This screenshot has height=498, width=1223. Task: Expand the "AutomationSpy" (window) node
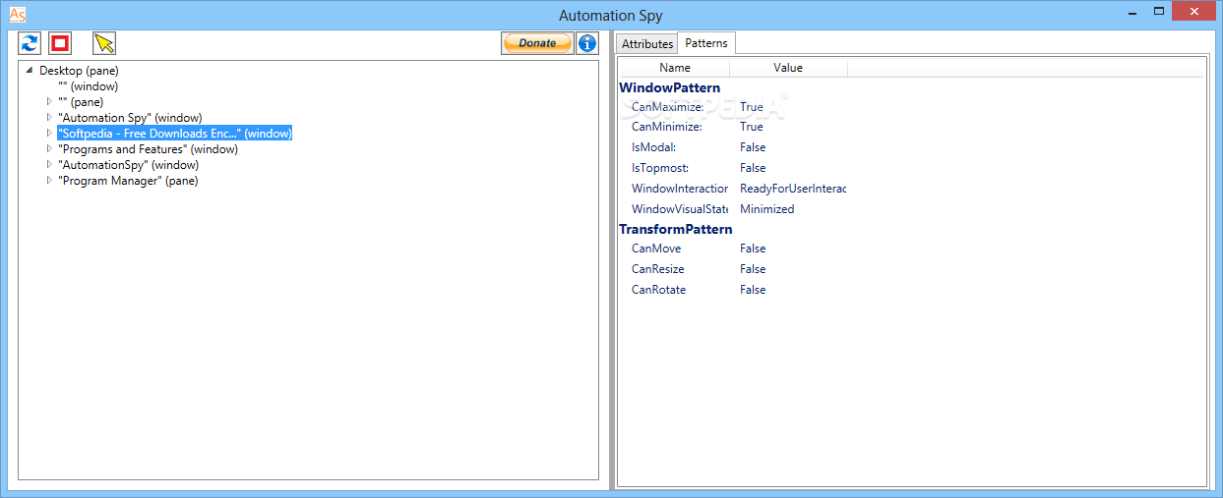coord(49,165)
